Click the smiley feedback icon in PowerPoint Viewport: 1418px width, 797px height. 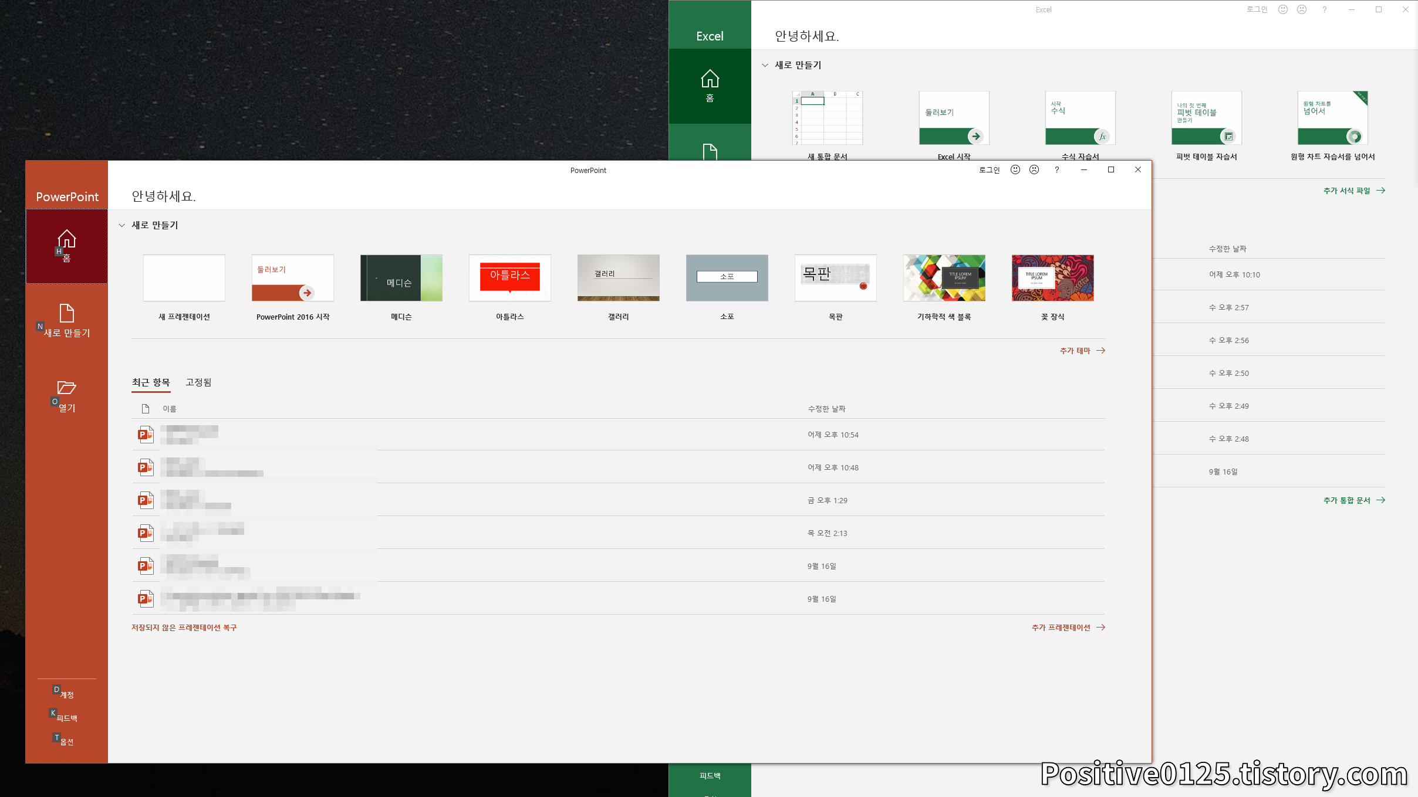pos(1015,169)
